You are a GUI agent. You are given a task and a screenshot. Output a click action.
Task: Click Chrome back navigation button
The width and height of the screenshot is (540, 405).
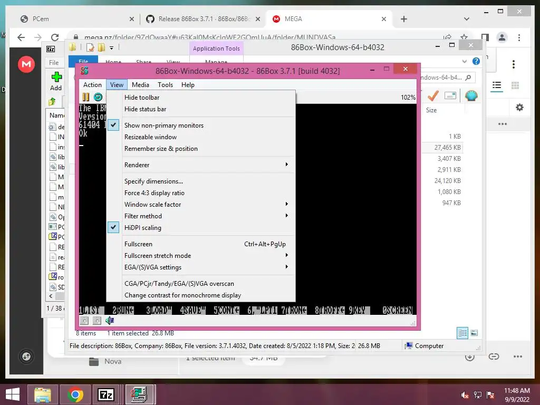tap(21, 37)
